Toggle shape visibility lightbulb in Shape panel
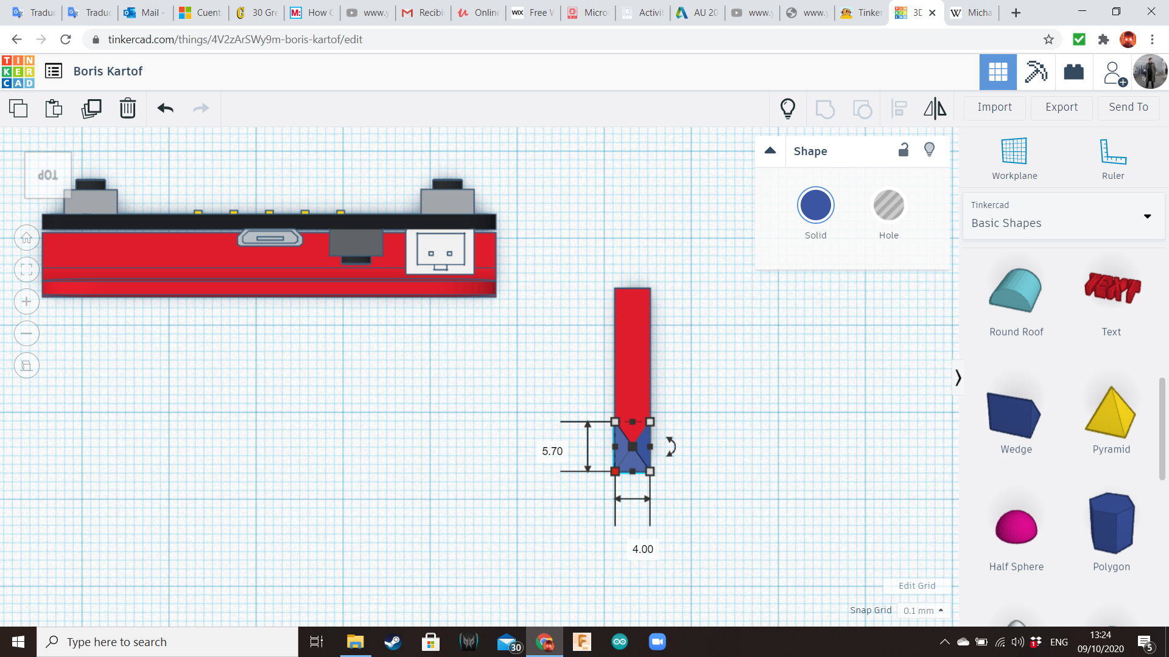Viewport: 1169px width, 657px height. [x=929, y=150]
